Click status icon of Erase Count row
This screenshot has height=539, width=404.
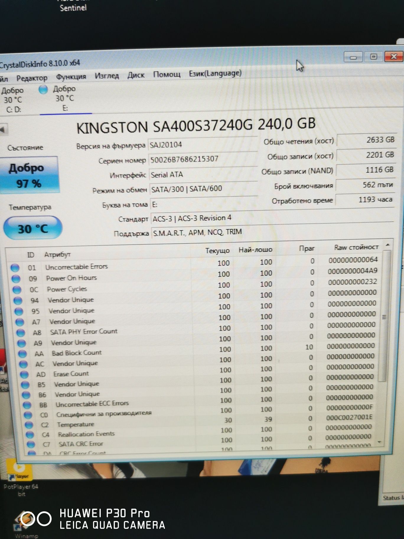(24, 375)
